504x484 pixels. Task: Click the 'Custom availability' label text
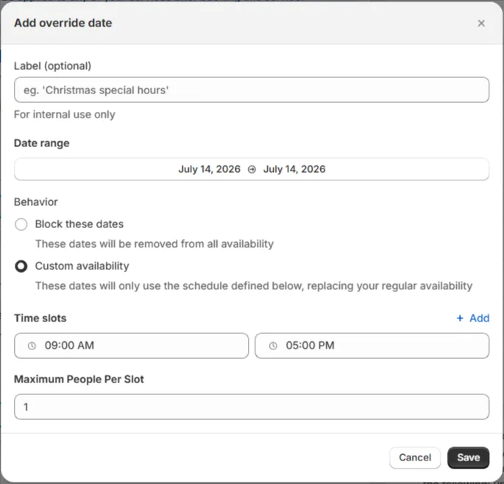[x=82, y=266]
